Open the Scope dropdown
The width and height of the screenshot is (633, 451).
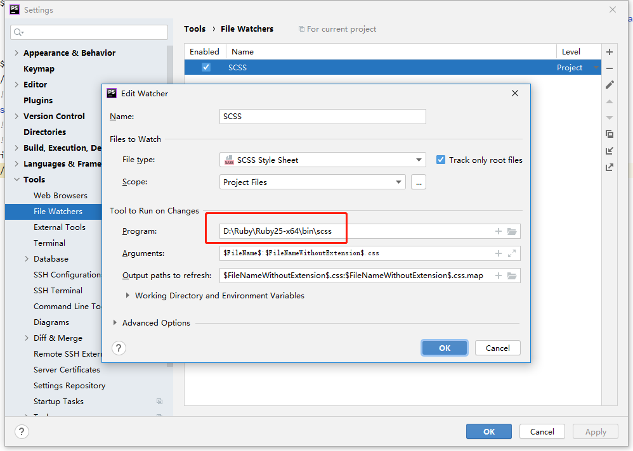pos(398,182)
